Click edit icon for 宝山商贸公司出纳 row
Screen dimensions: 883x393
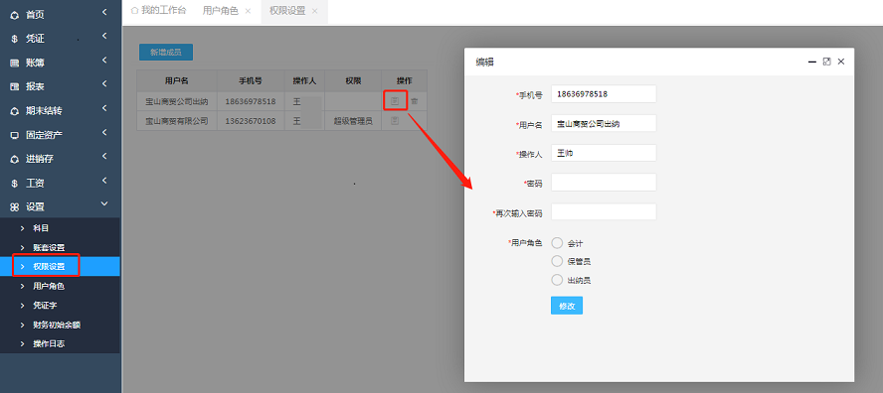coord(395,101)
